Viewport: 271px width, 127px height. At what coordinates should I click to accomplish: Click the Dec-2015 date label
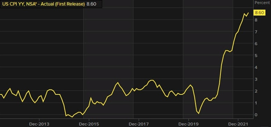point(89,124)
